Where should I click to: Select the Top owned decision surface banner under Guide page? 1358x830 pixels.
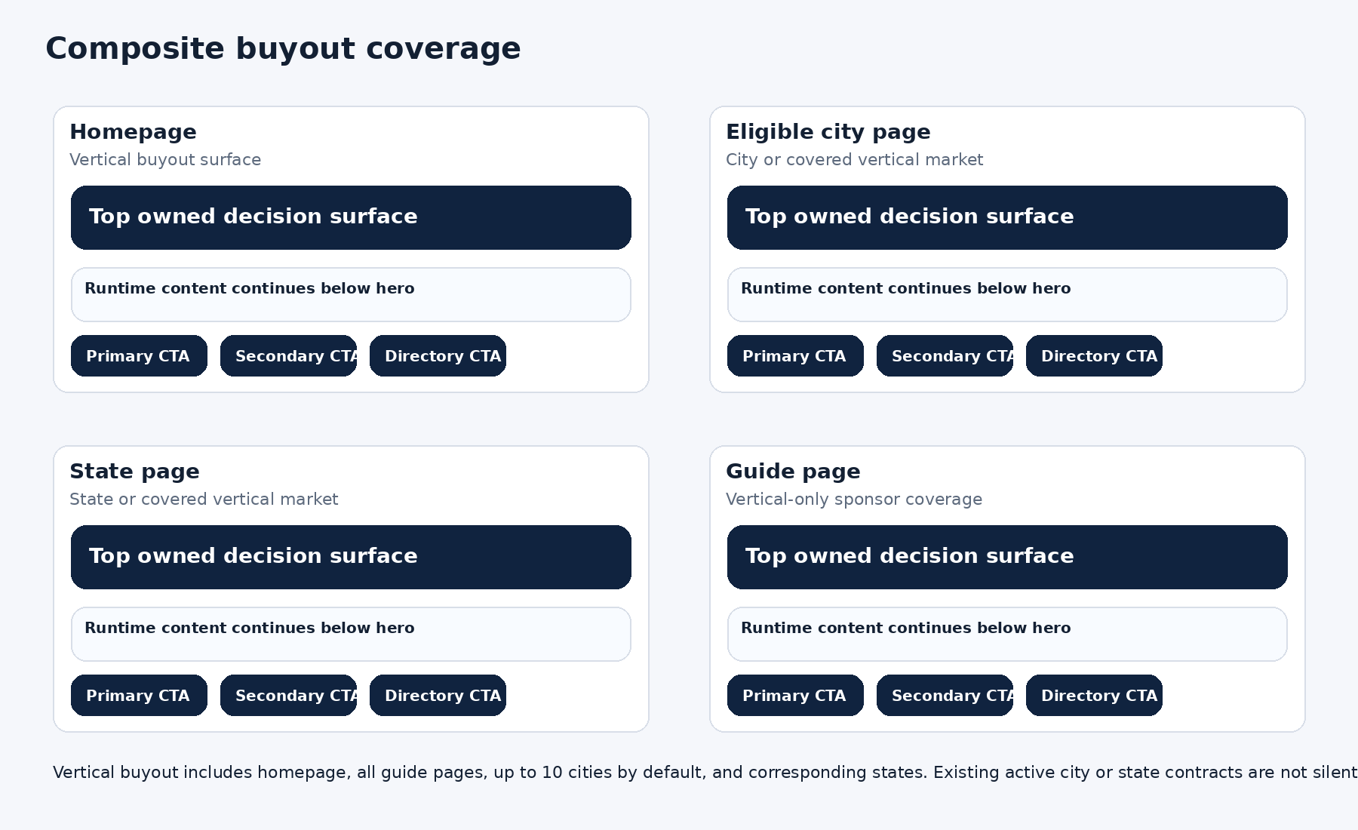1006,557
